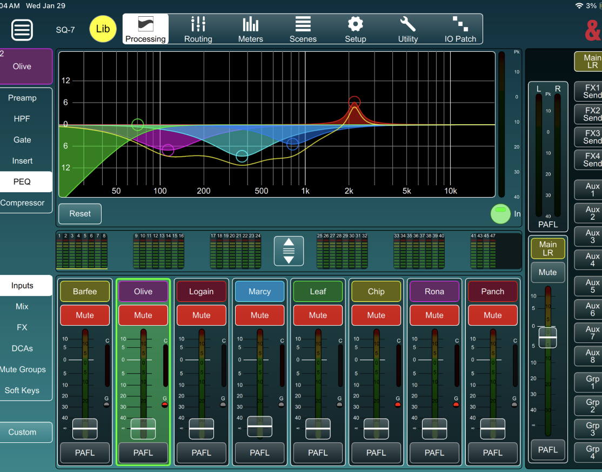602x472 pixels.
Task: Open the IO Patch tab
Action: (460, 29)
